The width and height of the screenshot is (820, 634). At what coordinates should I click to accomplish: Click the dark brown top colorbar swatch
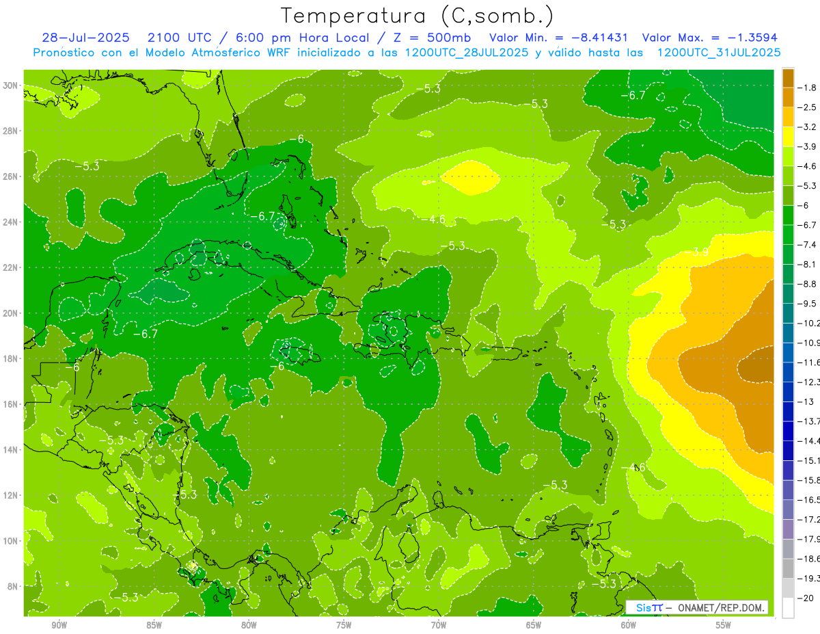[x=788, y=77]
